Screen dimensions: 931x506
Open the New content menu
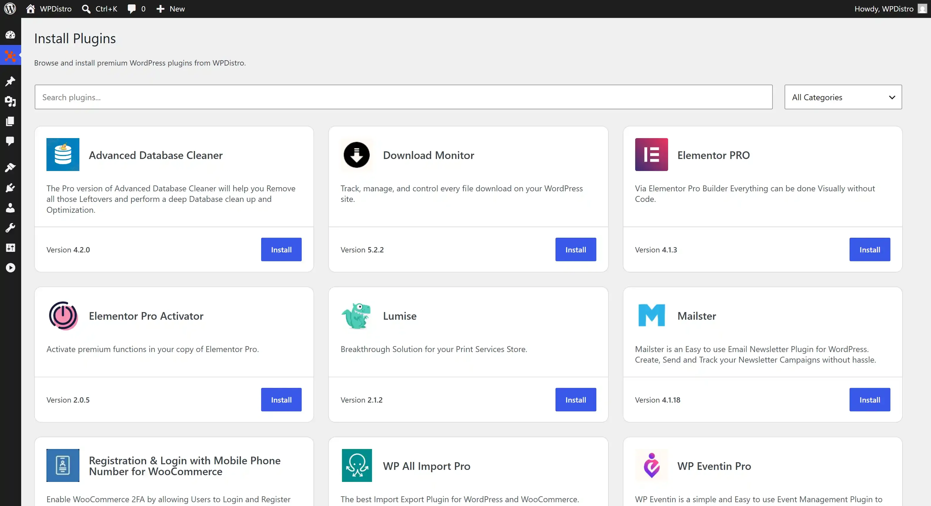coord(170,9)
